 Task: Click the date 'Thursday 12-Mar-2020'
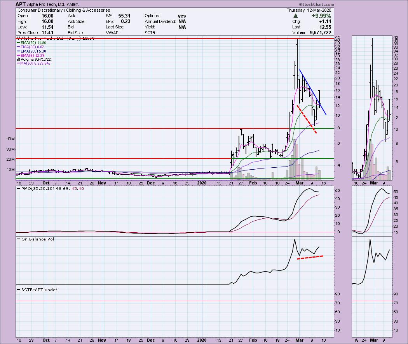coord(309,10)
